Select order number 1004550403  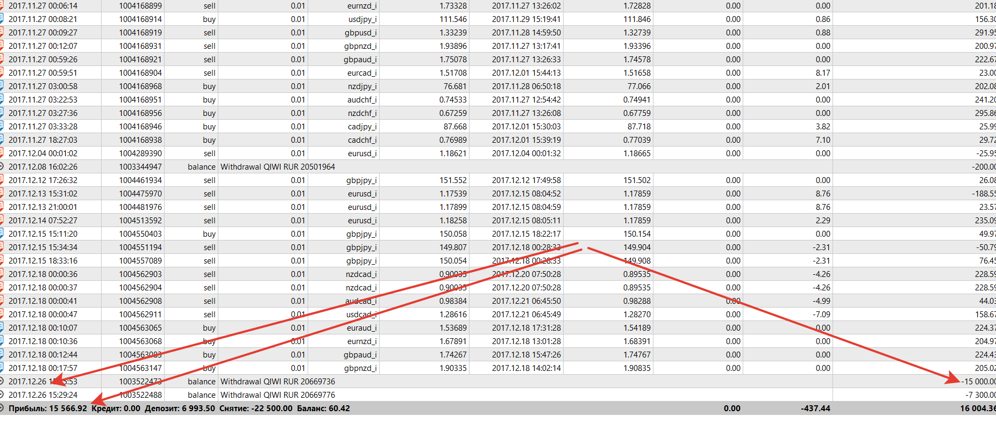pyautogui.click(x=140, y=234)
